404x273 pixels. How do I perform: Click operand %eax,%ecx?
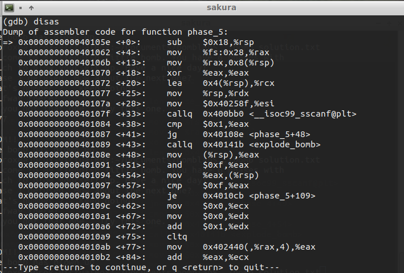click(x=226, y=257)
